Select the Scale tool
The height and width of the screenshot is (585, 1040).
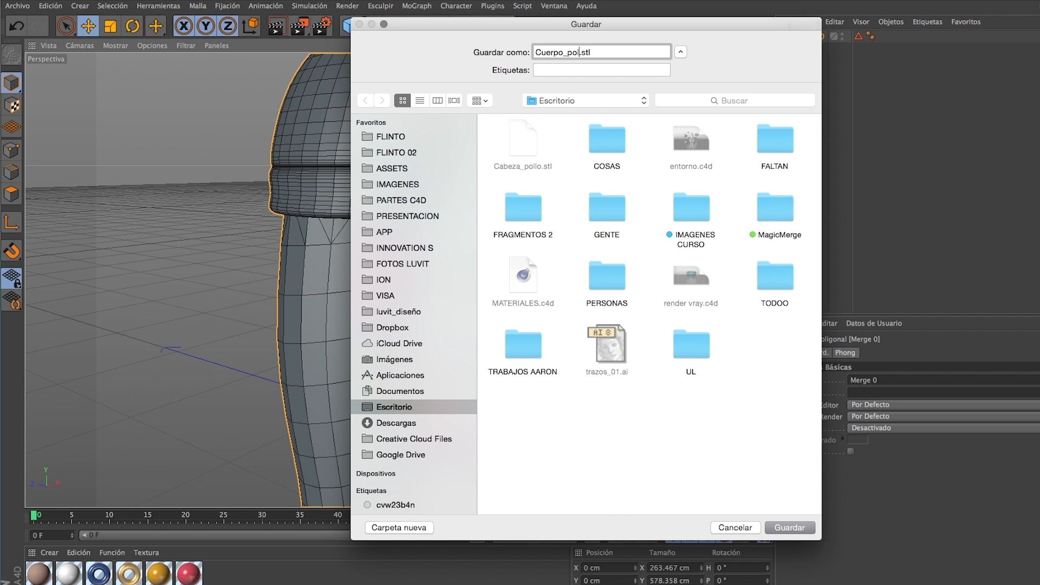click(x=110, y=25)
